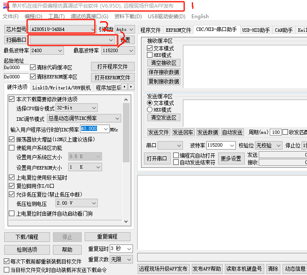Image resolution: width=307 pixels, height=275 pixels.
Task: Click the application logo icon in the title bar
Action: (x=6, y=6)
